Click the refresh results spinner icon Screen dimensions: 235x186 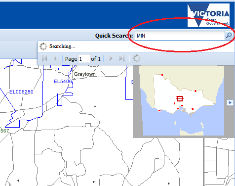point(137,58)
